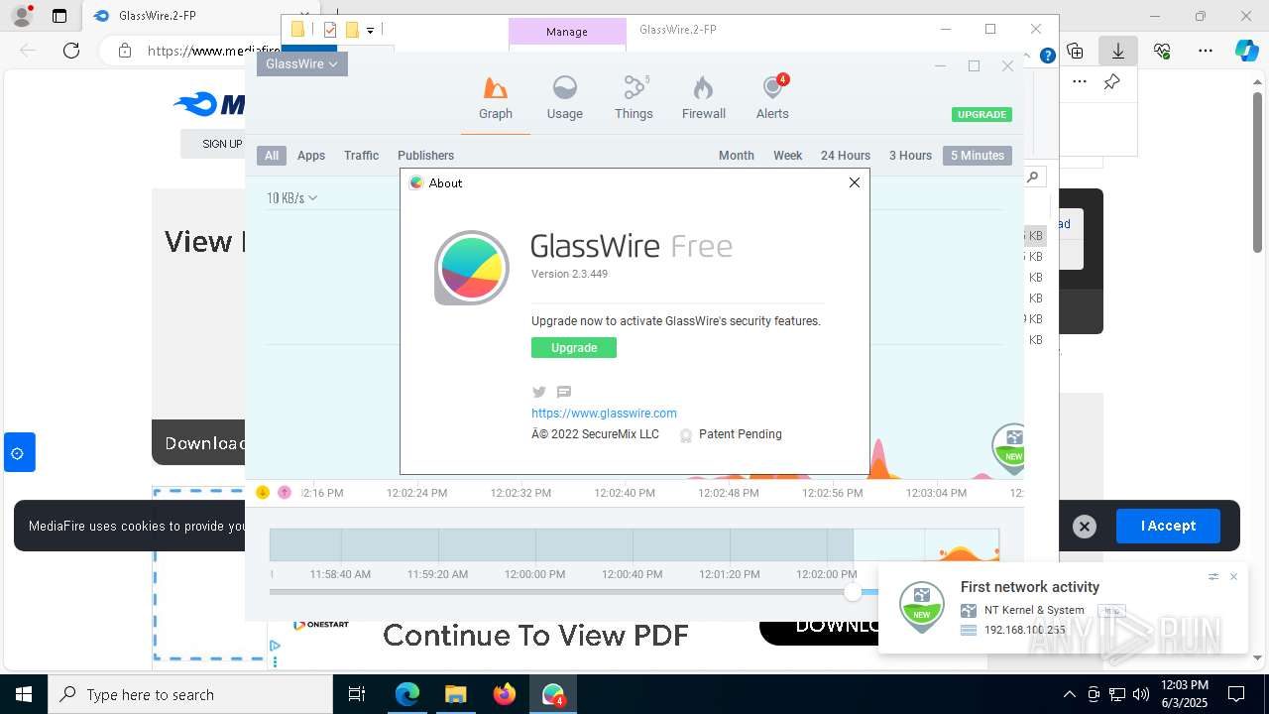The image size is (1269, 714).
Task: Select the Traffic filter tab
Action: 361,156
